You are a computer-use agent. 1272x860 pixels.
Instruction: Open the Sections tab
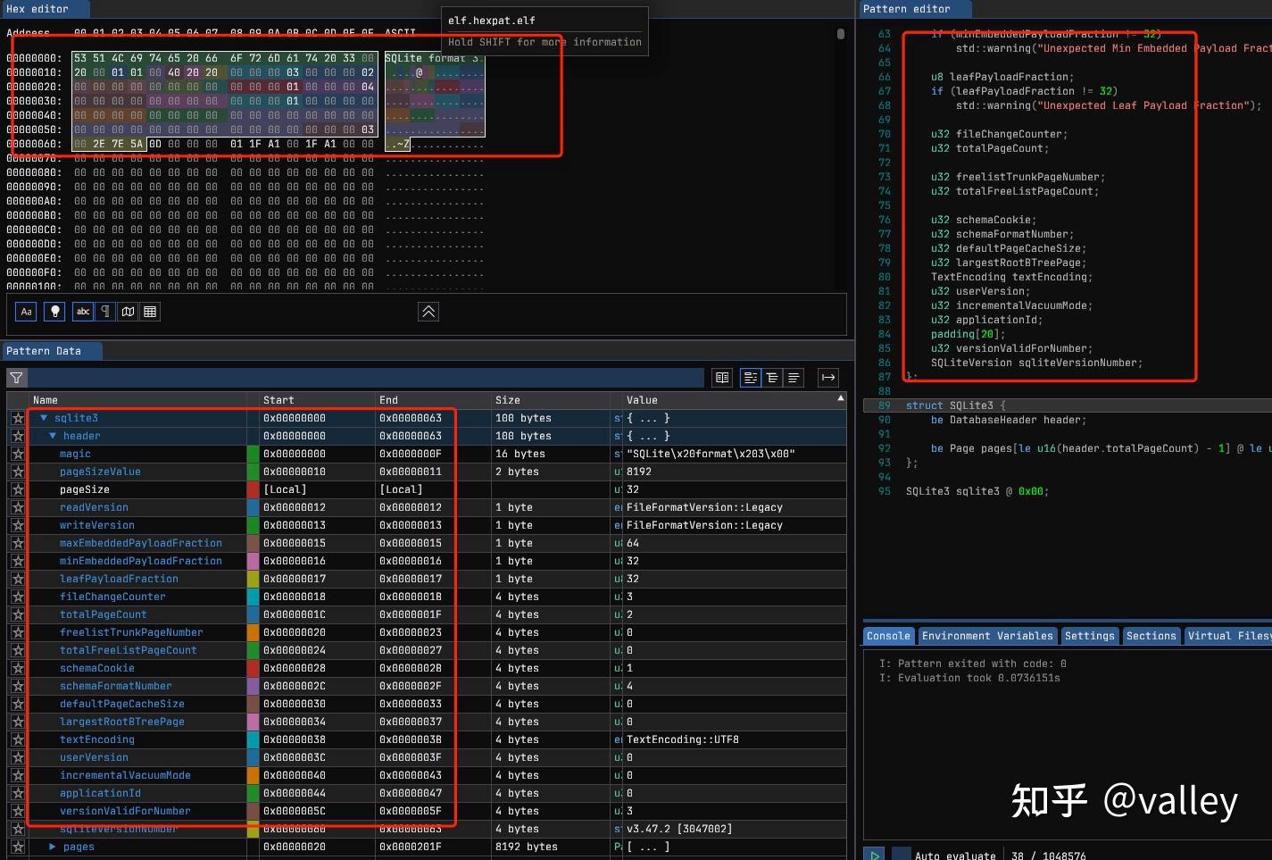(x=1151, y=636)
